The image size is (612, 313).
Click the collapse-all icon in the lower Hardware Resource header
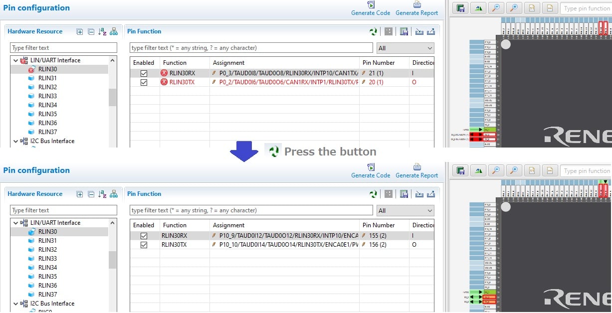coord(91,194)
